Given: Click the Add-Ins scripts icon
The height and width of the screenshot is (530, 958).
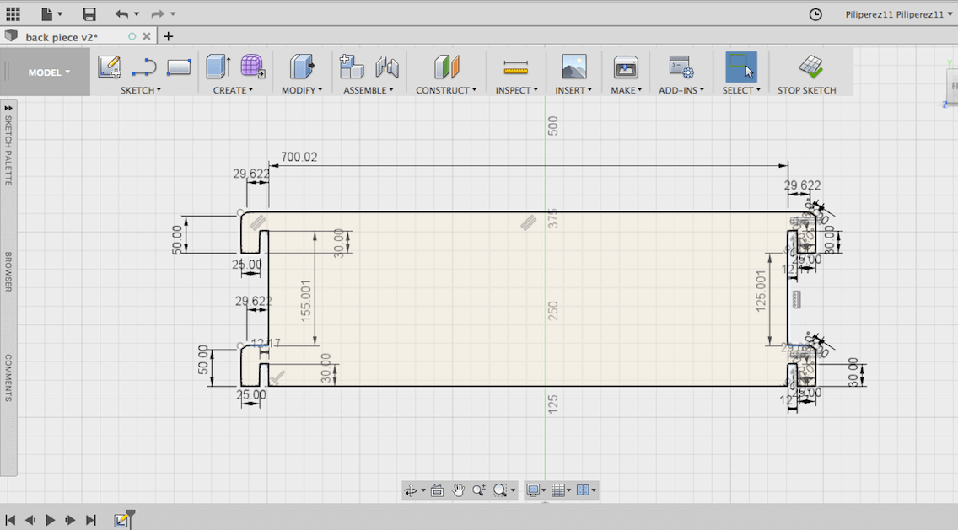Looking at the screenshot, I should (681, 67).
